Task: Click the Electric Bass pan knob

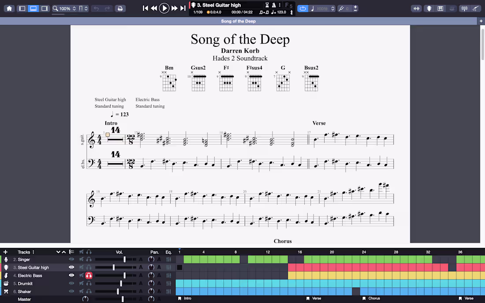Action: (151, 276)
